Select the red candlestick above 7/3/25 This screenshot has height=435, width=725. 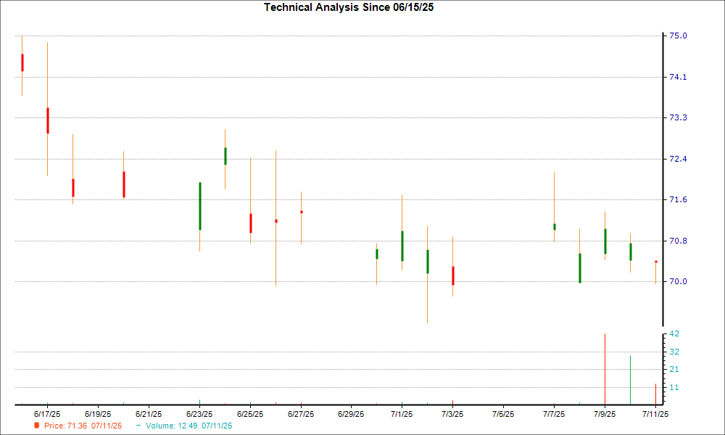(453, 275)
